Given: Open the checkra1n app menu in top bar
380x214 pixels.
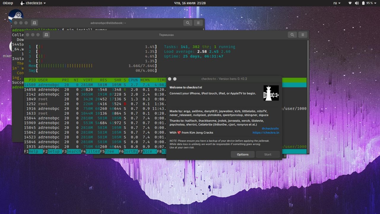Looking at the screenshot, I should (x=33, y=3).
